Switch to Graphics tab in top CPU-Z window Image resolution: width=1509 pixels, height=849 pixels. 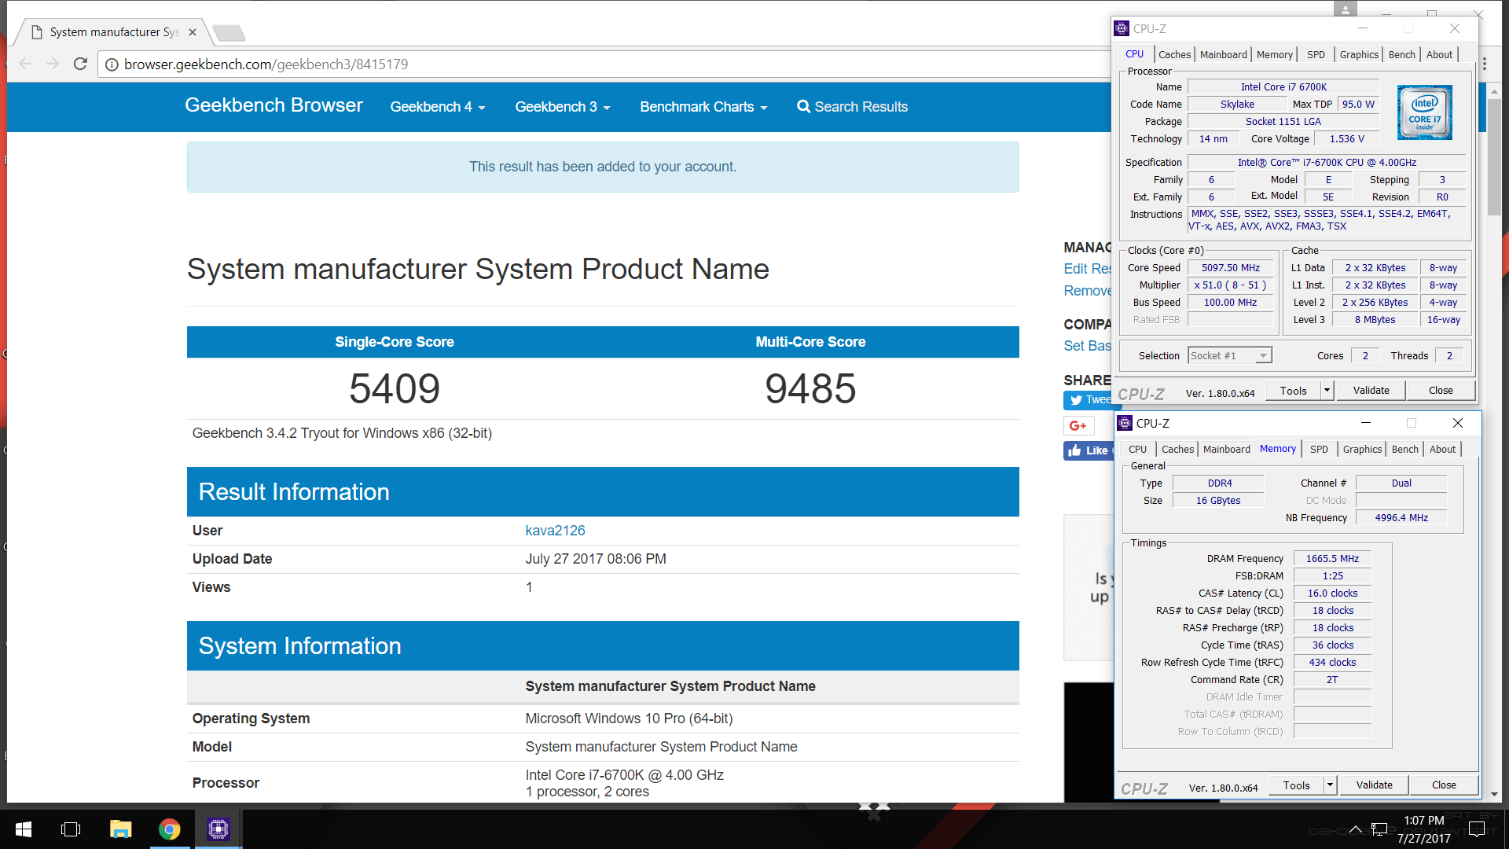(x=1359, y=54)
